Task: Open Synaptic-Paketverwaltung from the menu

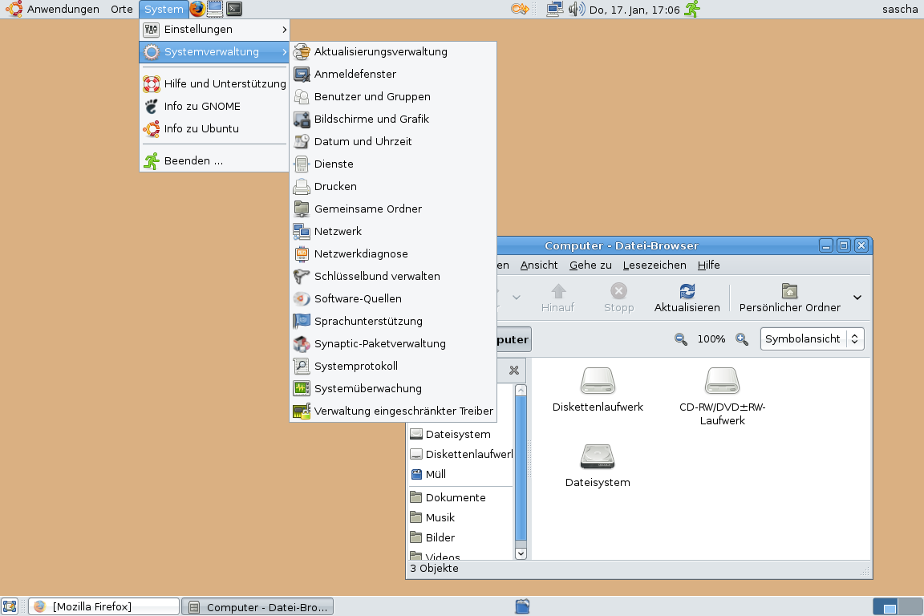Action: [x=379, y=344]
